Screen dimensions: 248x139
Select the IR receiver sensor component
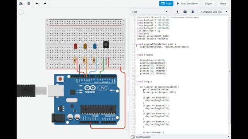(106, 45)
